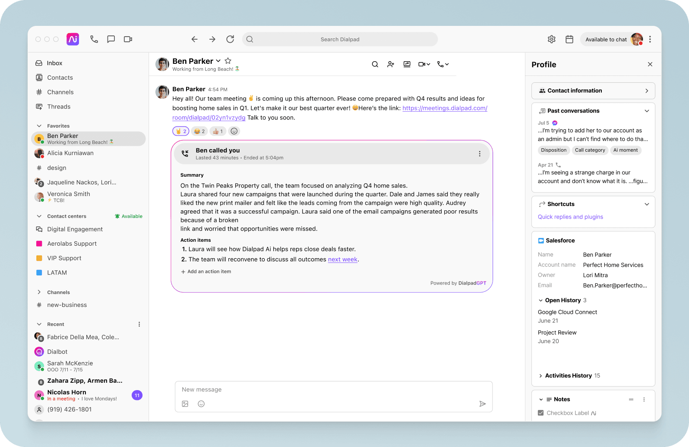Expand the Activities History section
This screenshot has height=447, width=689.
coord(540,376)
